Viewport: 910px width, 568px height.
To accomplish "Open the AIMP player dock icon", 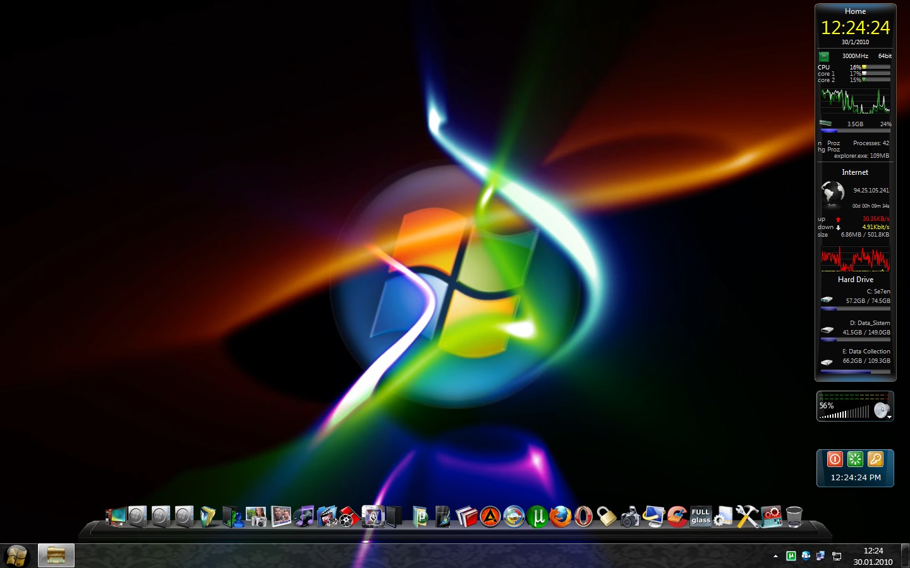I will click(490, 517).
